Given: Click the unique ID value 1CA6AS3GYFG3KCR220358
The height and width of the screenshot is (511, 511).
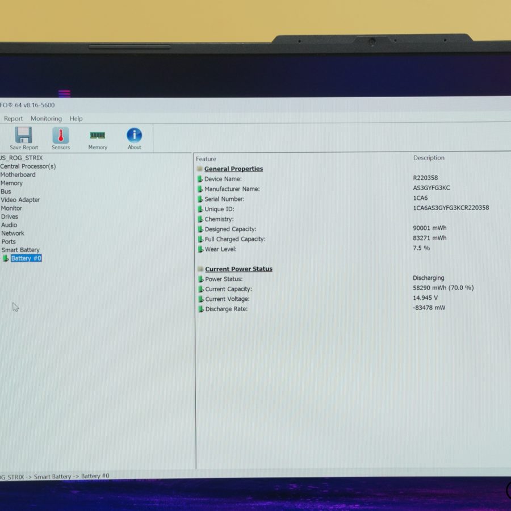Looking at the screenshot, I should 451,208.
